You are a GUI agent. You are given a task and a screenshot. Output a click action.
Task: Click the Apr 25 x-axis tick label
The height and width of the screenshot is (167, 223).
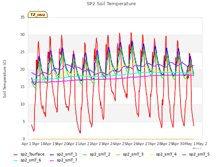(x=120, y=144)
